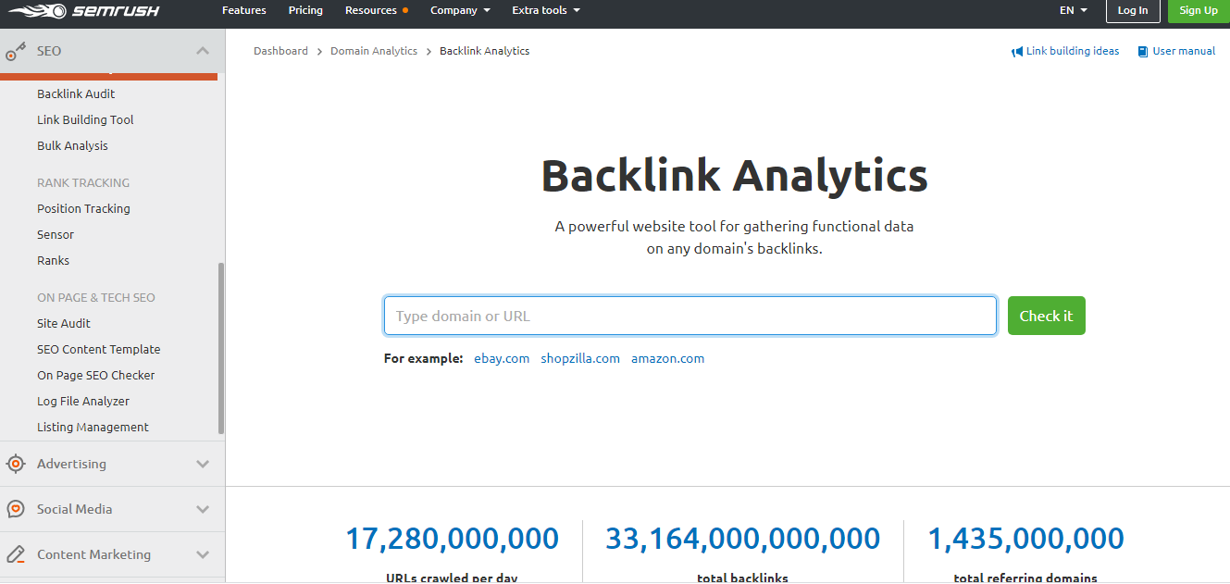The width and height of the screenshot is (1230, 584).
Task: Open the User manual link
Action: click(1184, 51)
